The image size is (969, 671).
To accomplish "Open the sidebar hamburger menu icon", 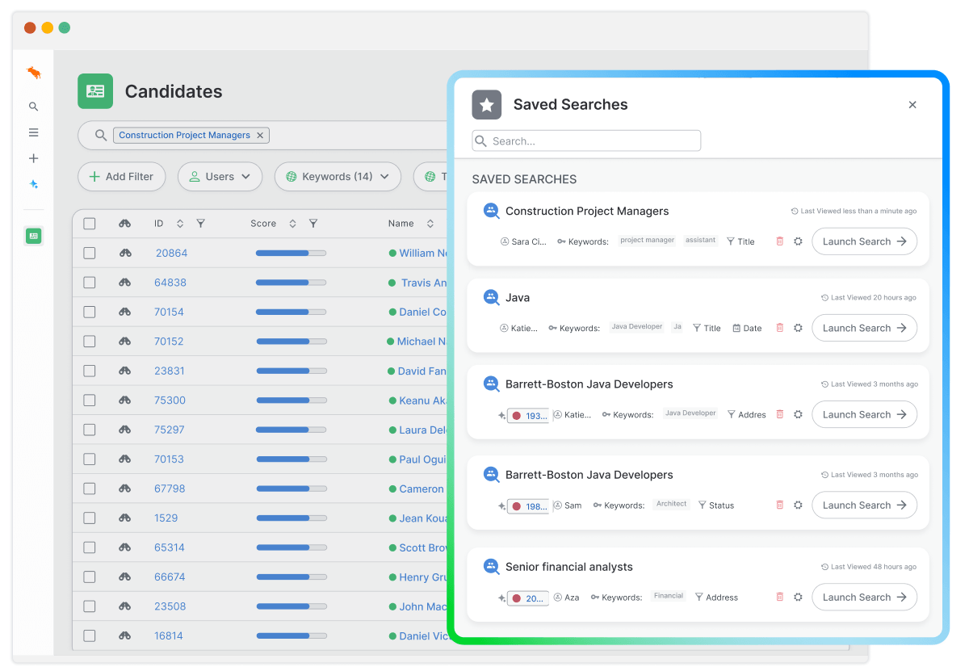I will click(x=33, y=132).
